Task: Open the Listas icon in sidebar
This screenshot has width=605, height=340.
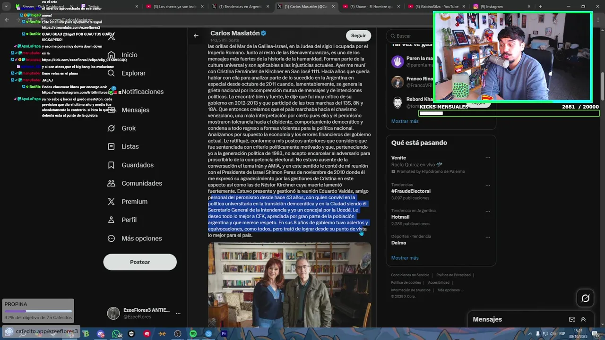Action: [111, 147]
